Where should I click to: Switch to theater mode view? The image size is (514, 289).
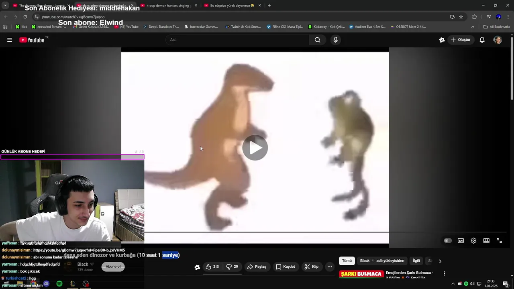[x=486, y=240]
